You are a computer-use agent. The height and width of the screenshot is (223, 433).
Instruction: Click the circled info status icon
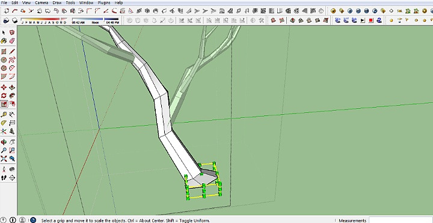point(13,220)
